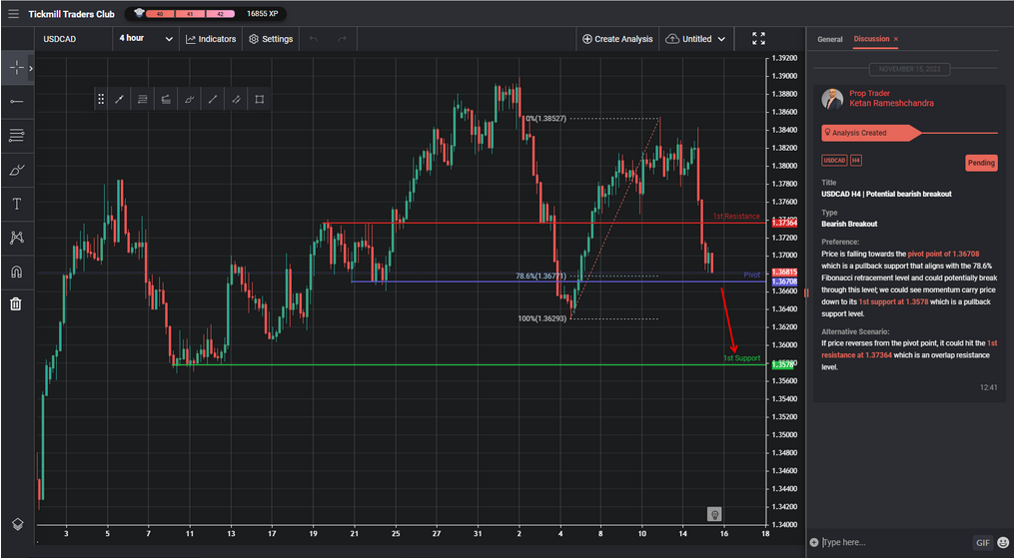Click the 1.36708 pivot price label

(784, 282)
